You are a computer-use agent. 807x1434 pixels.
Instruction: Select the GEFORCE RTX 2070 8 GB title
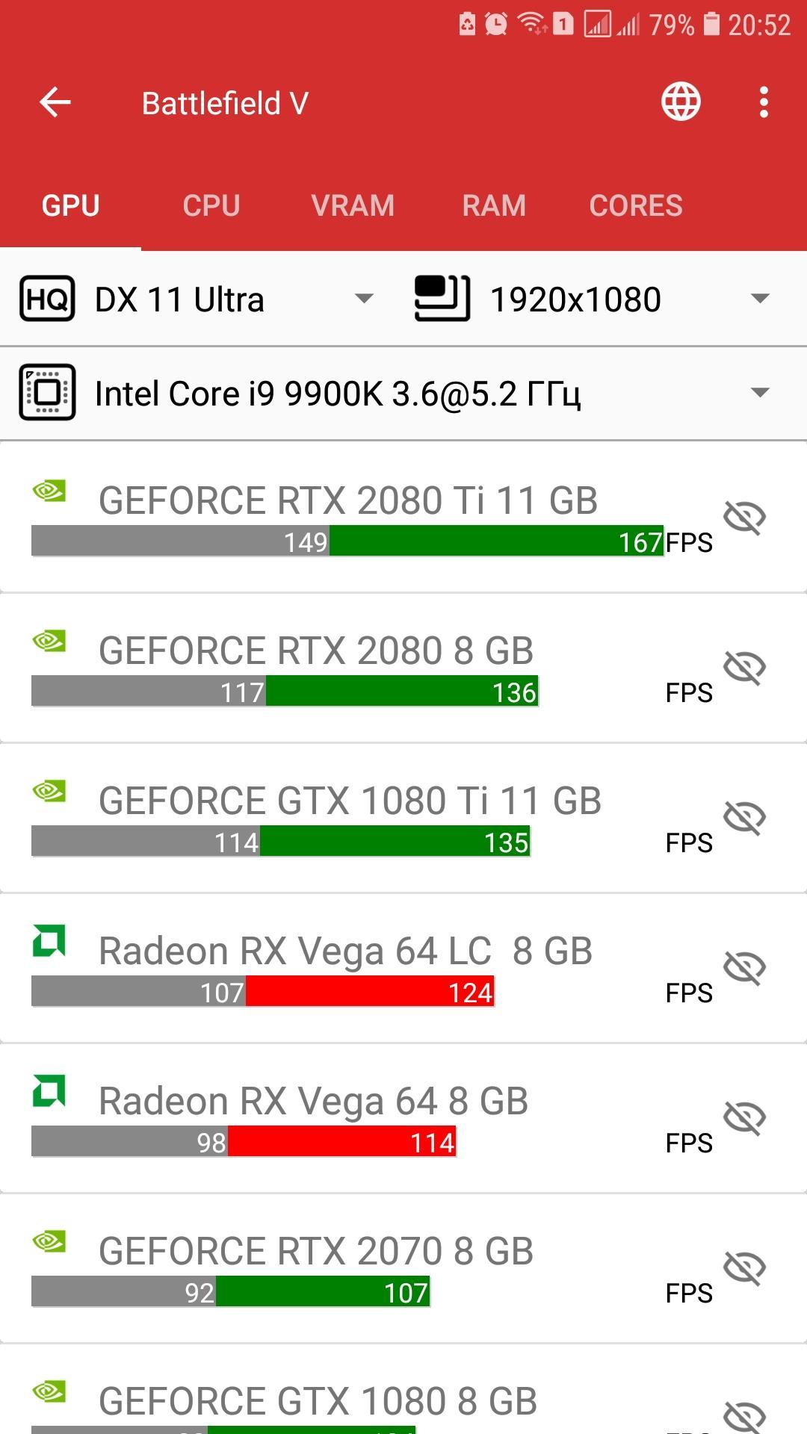click(x=316, y=1251)
